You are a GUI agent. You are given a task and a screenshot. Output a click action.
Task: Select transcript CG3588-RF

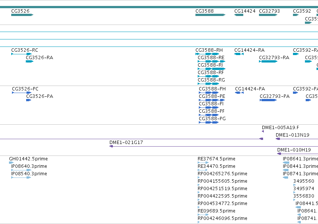coord(208,76)
